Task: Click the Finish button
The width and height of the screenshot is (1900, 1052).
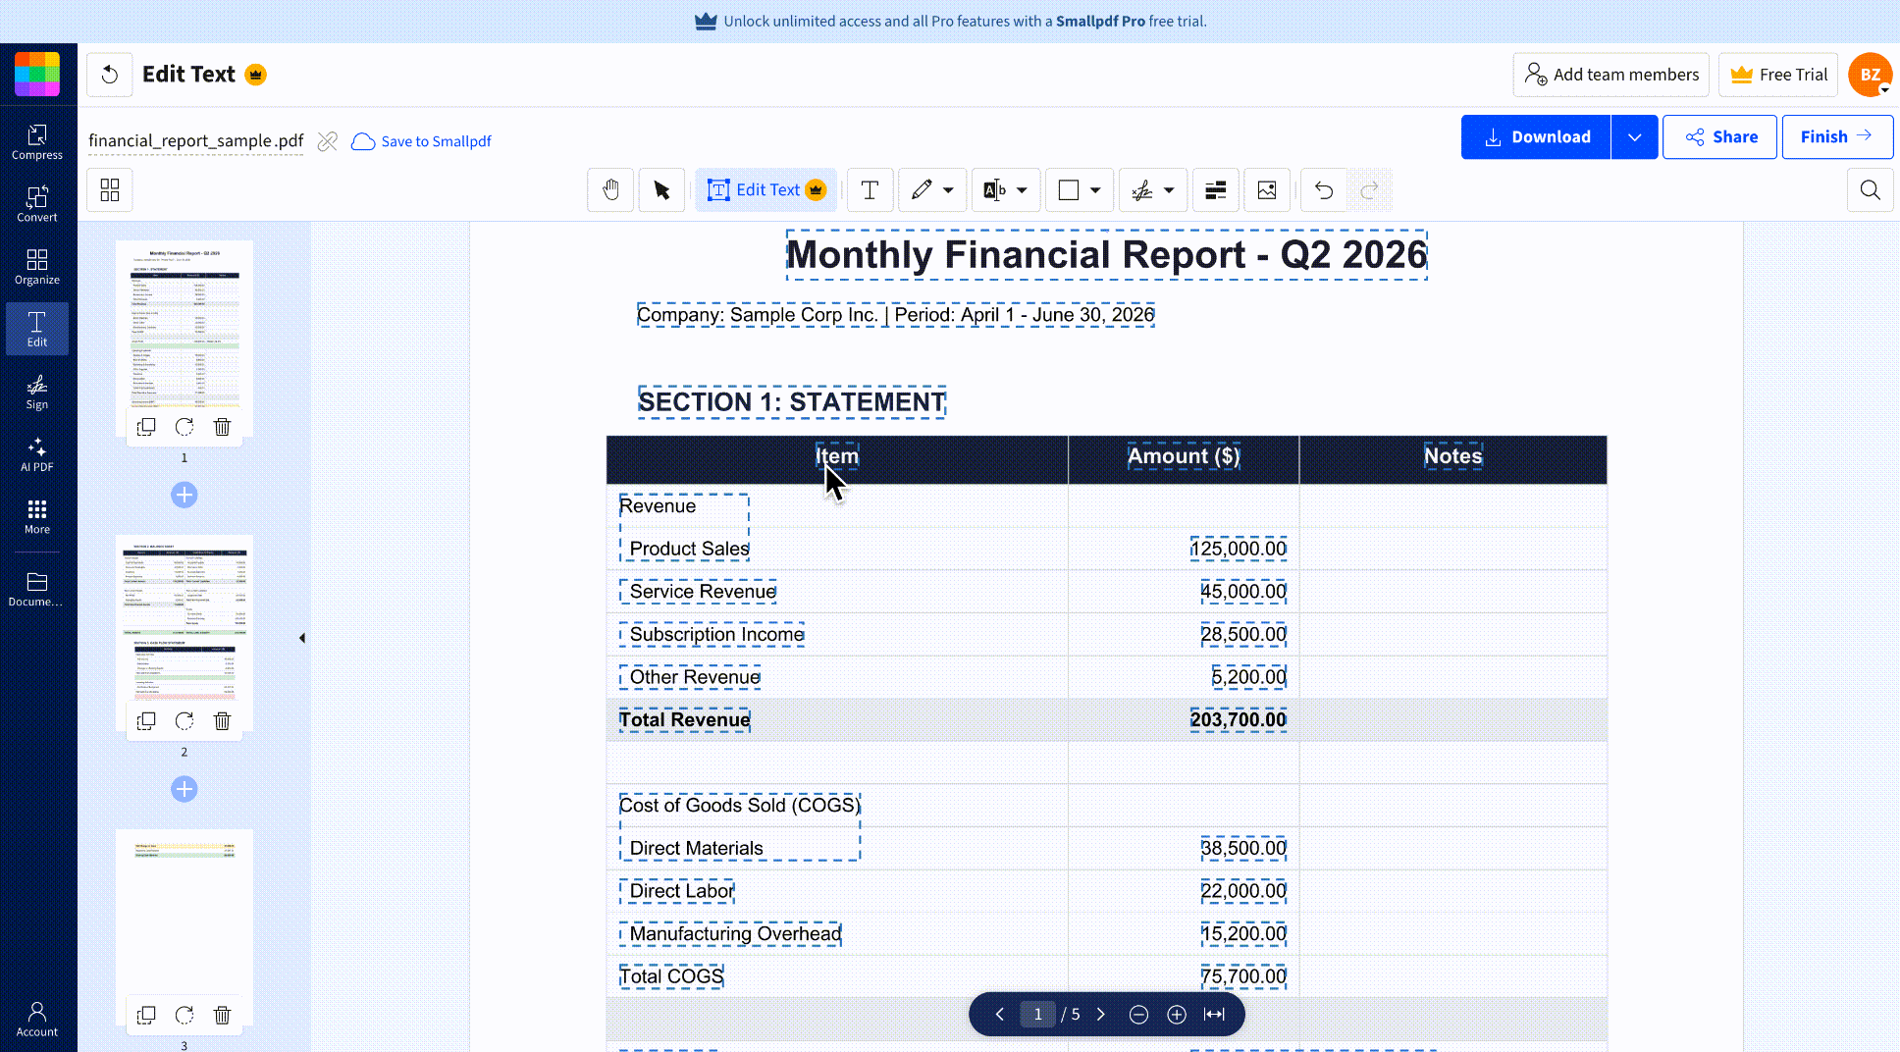Action: (1837, 137)
